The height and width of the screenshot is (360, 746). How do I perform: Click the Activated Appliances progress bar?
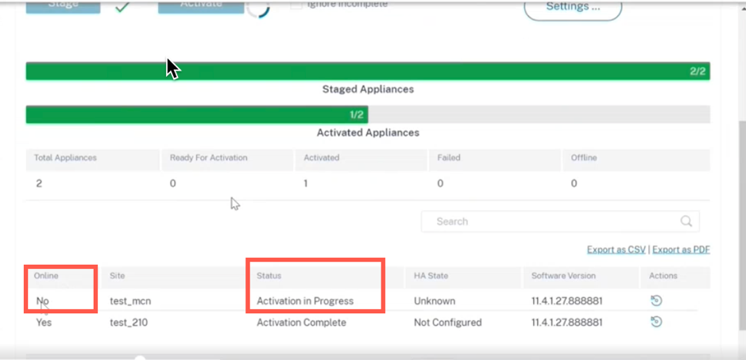[368, 114]
